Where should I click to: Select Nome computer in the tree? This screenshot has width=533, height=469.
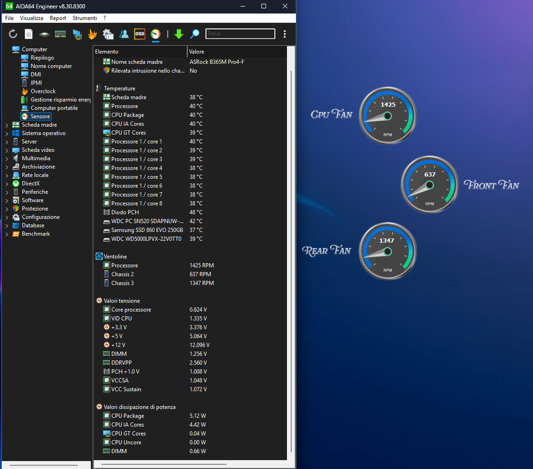pyautogui.click(x=51, y=66)
